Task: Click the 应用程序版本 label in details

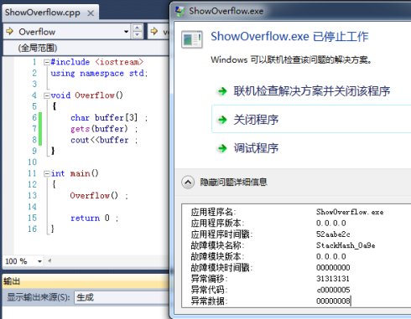Action: [x=217, y=223]
